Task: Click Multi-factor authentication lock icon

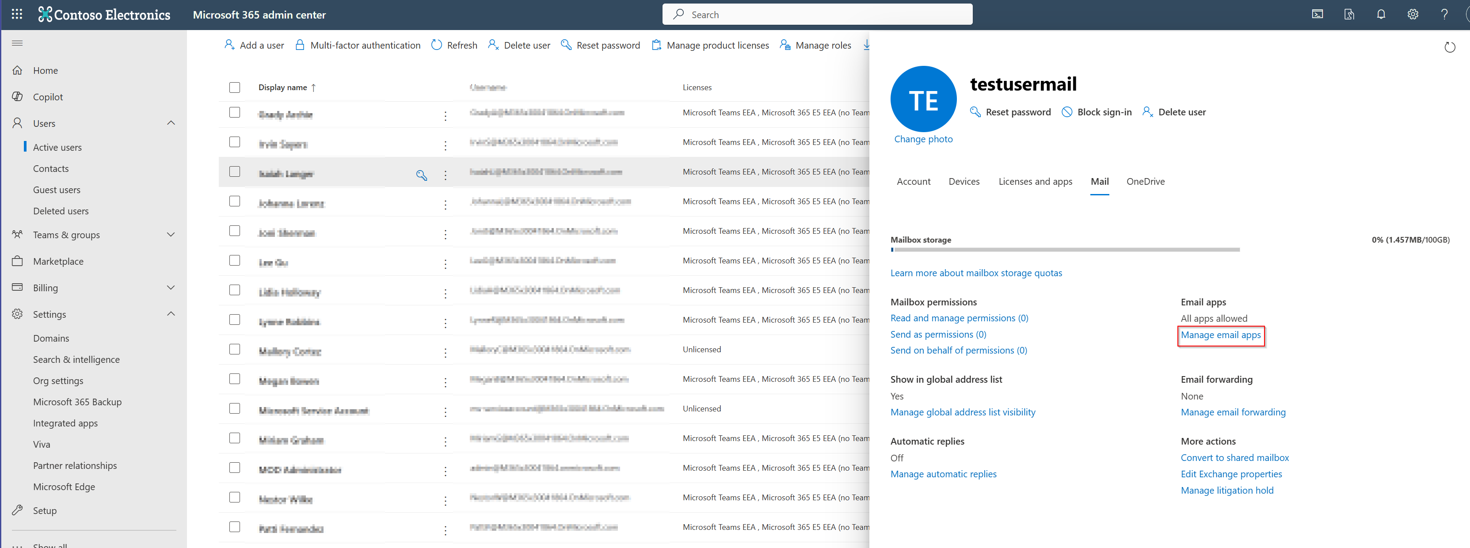Action: 300,45
